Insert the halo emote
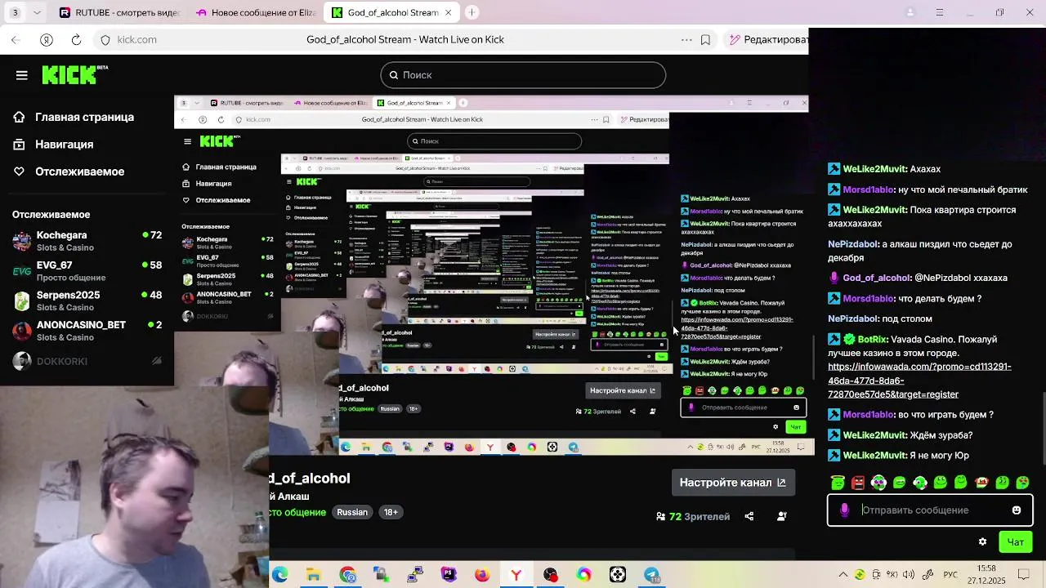The height and width of the screenshot is (588, 1046). (x=838, y=483)
